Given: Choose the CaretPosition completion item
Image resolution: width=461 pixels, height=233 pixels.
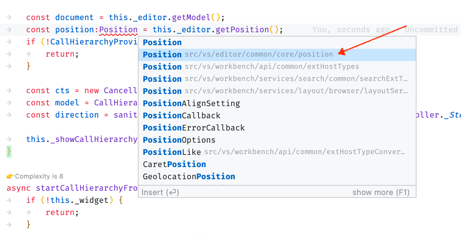Looking at the screenshot, I should coord(174,164).
